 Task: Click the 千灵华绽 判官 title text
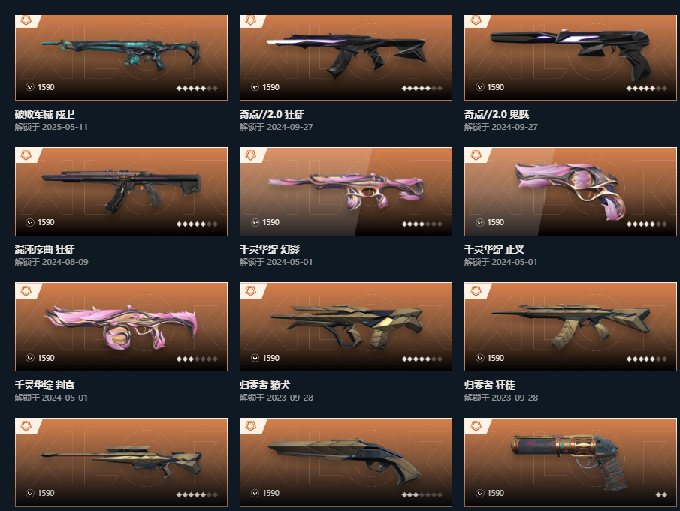[x=44, y=384]
